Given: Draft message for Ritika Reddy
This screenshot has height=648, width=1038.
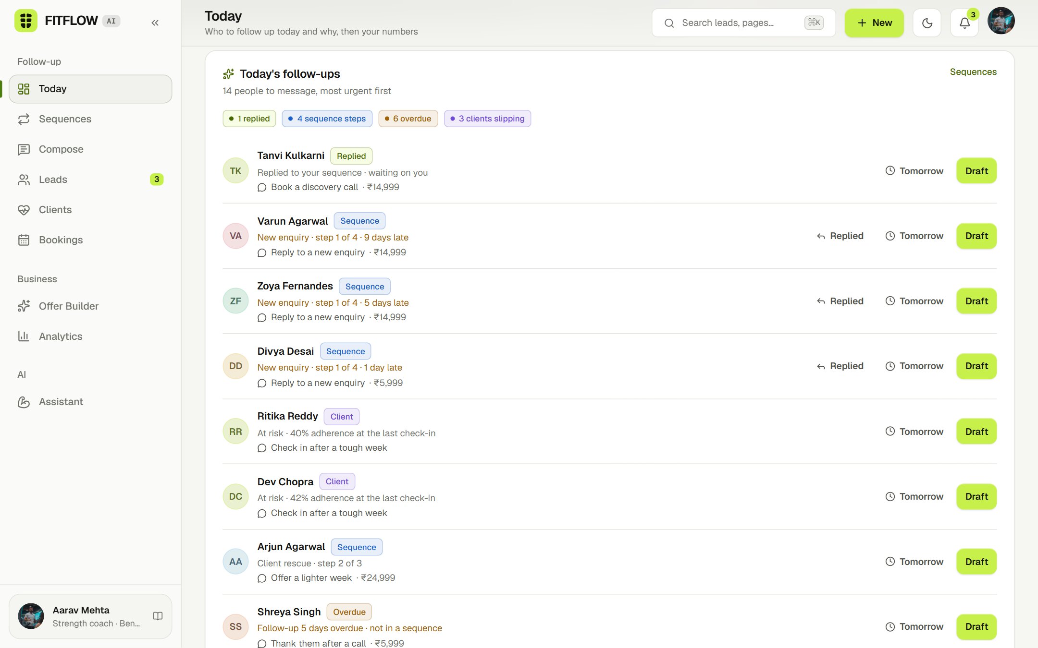Looking at the screenshot, I should [976, 432].
